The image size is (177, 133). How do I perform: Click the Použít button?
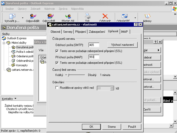coord(132,127)
